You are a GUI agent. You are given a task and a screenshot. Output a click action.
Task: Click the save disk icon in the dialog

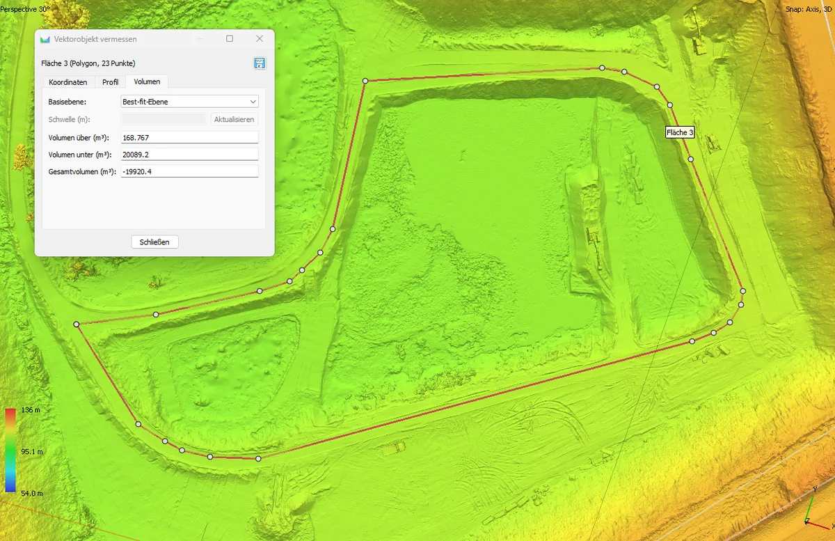coord(260,63)
